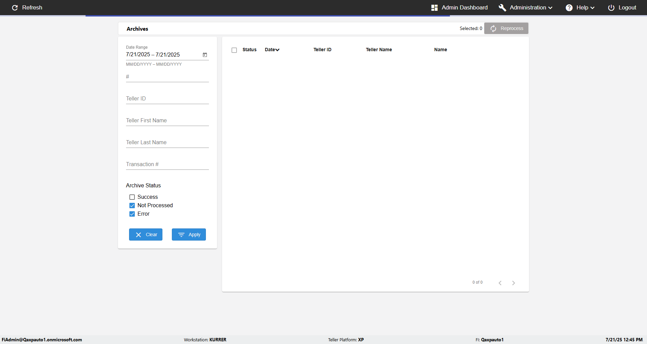Sort by the Date column arrow
This screenshot has height=344, width=647.
[x=277, y=50]
